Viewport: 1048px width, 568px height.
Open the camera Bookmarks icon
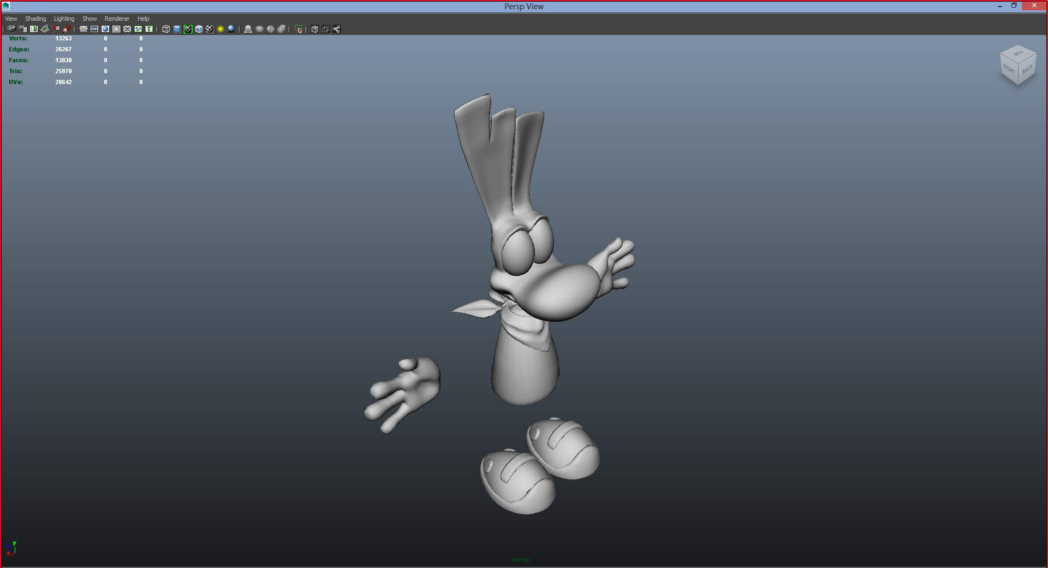(34, 29)
